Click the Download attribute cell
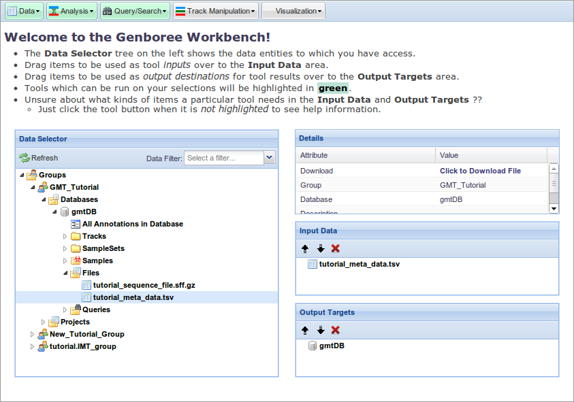 [366, 171]
